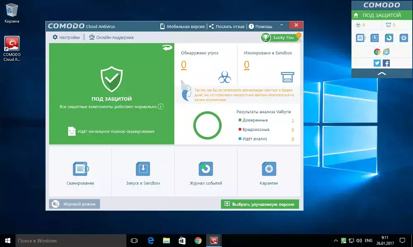Click ПОД ЗАЩИТОЙ status in the Comodo widget
Viewport: 413px width, 247px height.
click(x=382, y=15)
